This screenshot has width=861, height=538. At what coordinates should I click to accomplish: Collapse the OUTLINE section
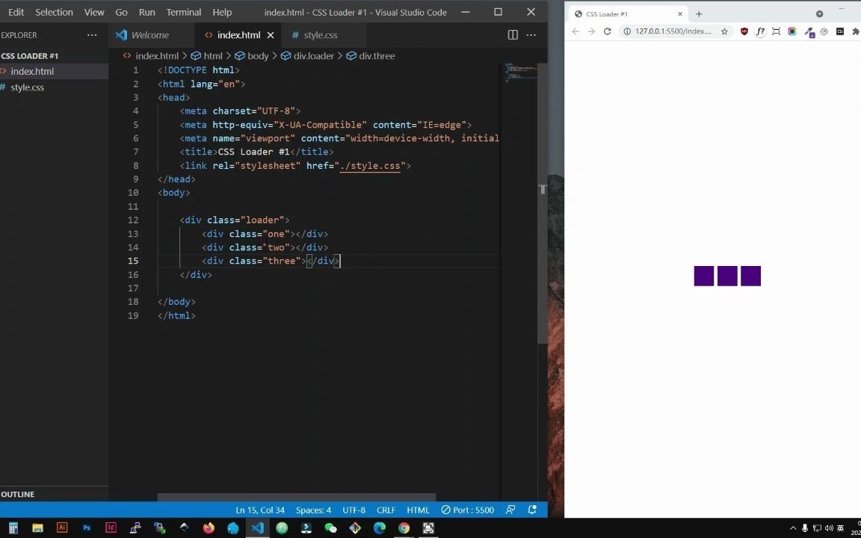click(x=18, y=494)
